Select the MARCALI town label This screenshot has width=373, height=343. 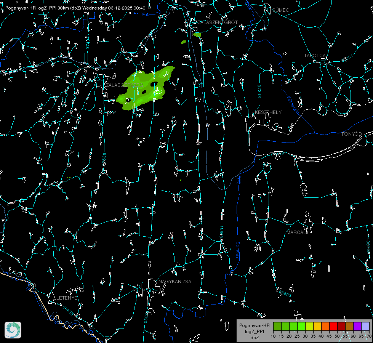pyautogui.click(x=297, y=232)
